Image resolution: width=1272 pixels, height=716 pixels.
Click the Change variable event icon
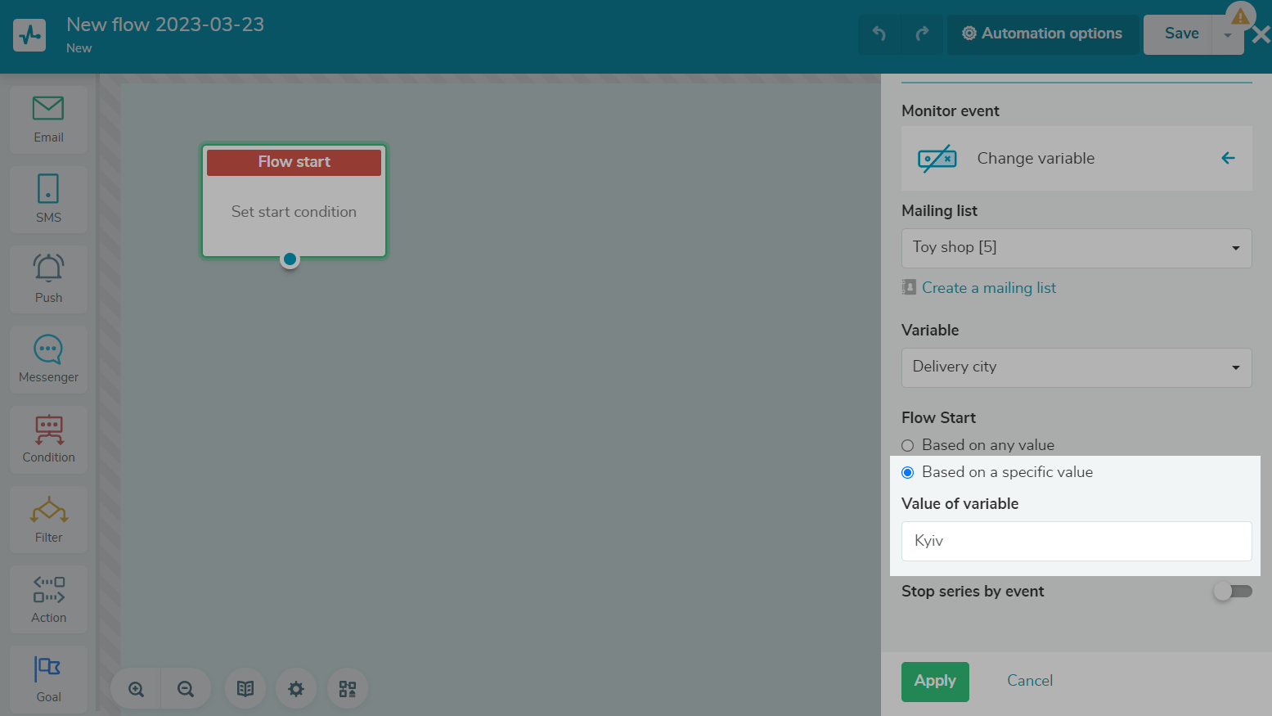tap(937, 158)
